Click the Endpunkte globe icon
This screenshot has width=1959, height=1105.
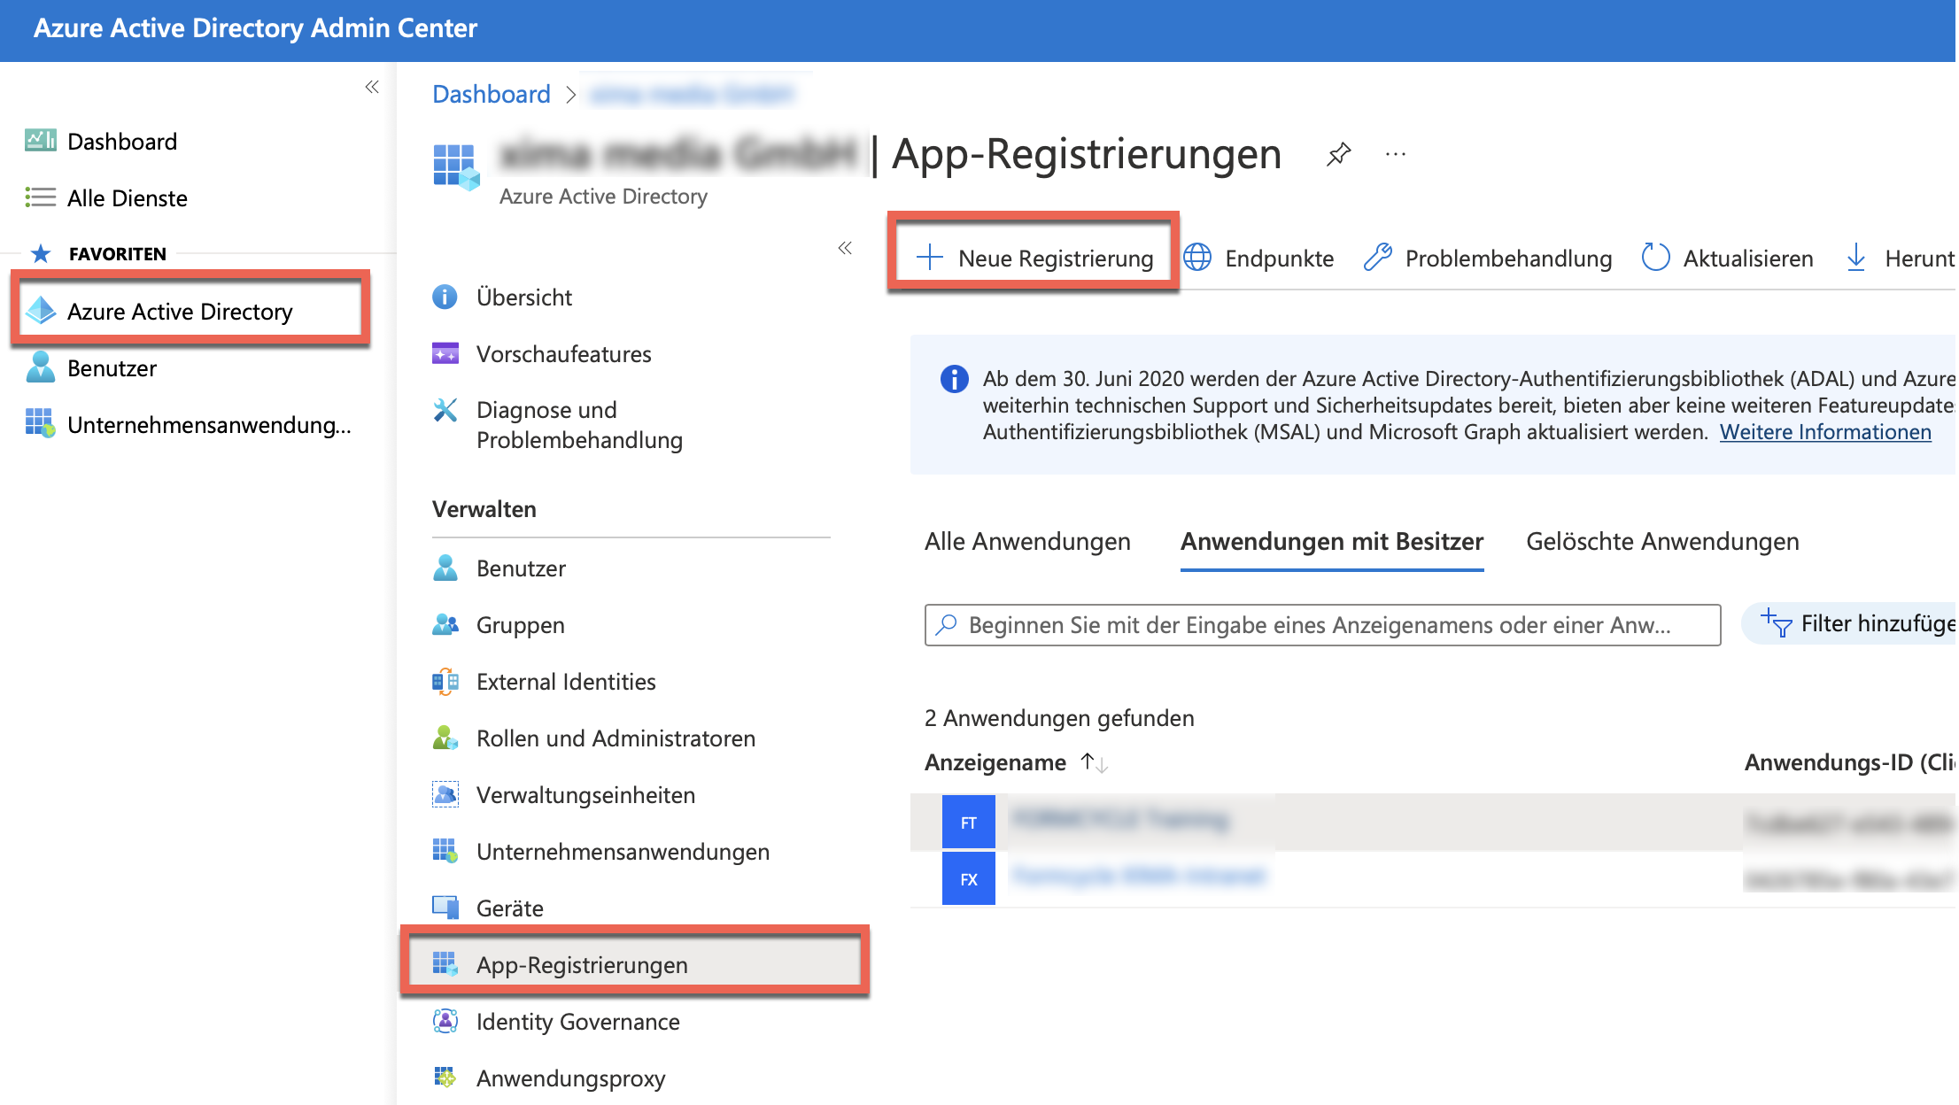click(1197, 258)
